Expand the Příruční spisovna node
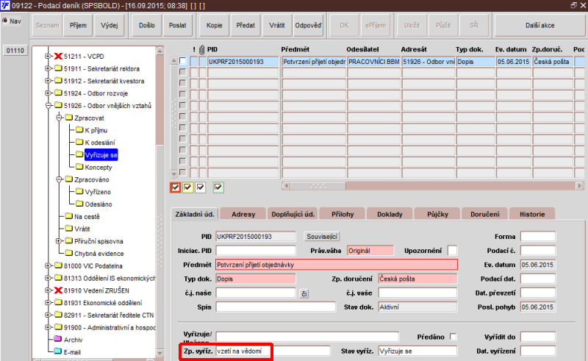 (59, 241)
